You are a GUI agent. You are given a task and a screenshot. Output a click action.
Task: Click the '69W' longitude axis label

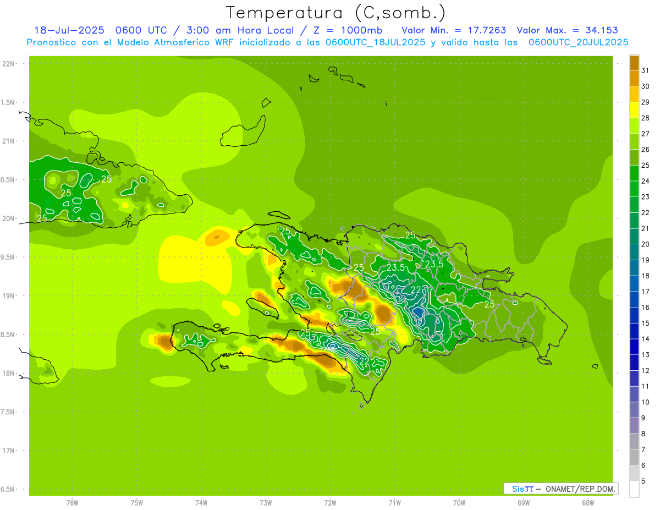[x=524, y=502]
